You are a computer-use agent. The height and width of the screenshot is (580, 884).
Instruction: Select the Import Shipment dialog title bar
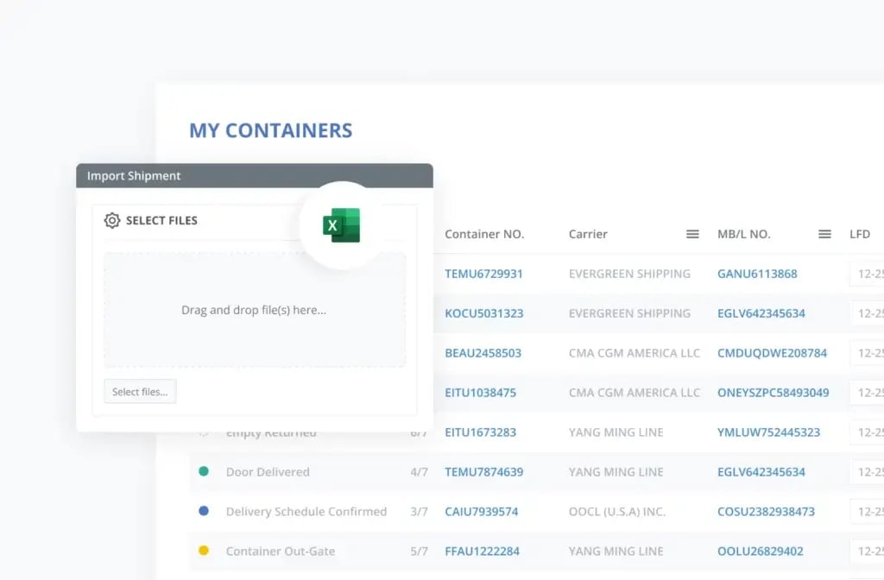pos(254,176)
